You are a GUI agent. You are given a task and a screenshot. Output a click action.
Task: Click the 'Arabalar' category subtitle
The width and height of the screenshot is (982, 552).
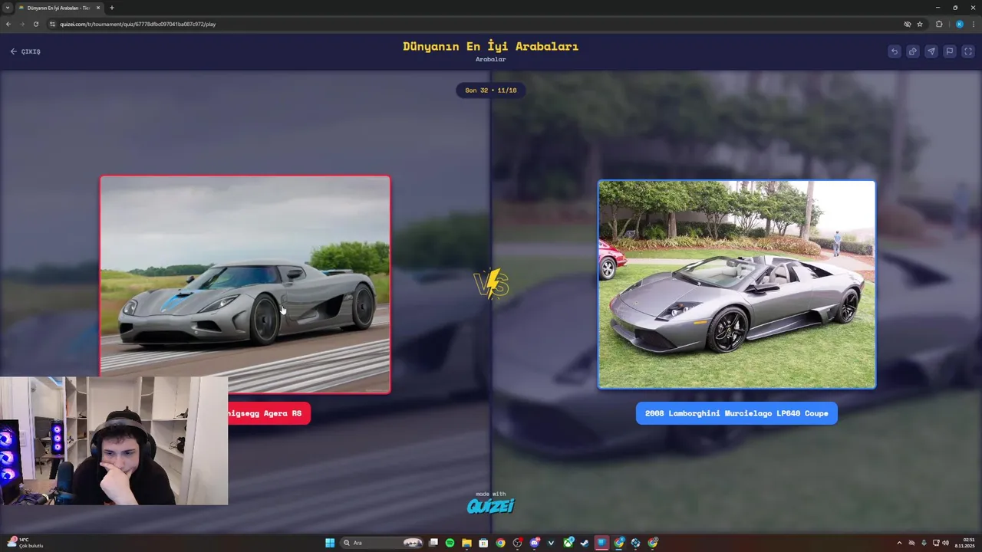click(x=491, y=60)
